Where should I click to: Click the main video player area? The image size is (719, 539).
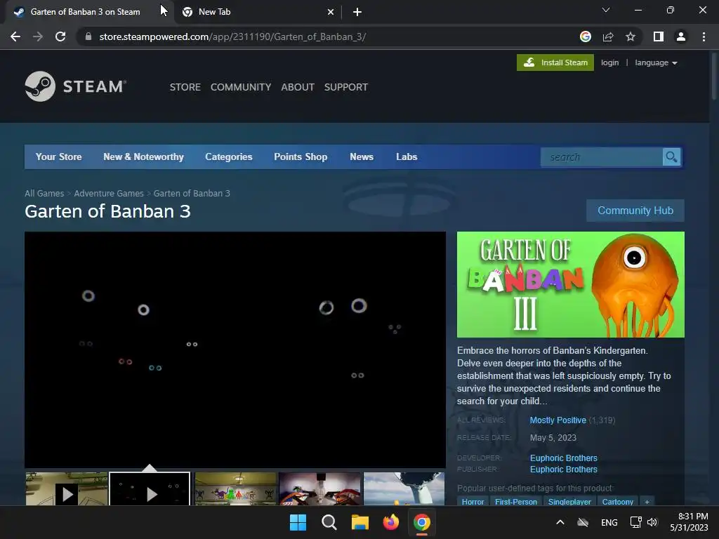tap(235, 350)
